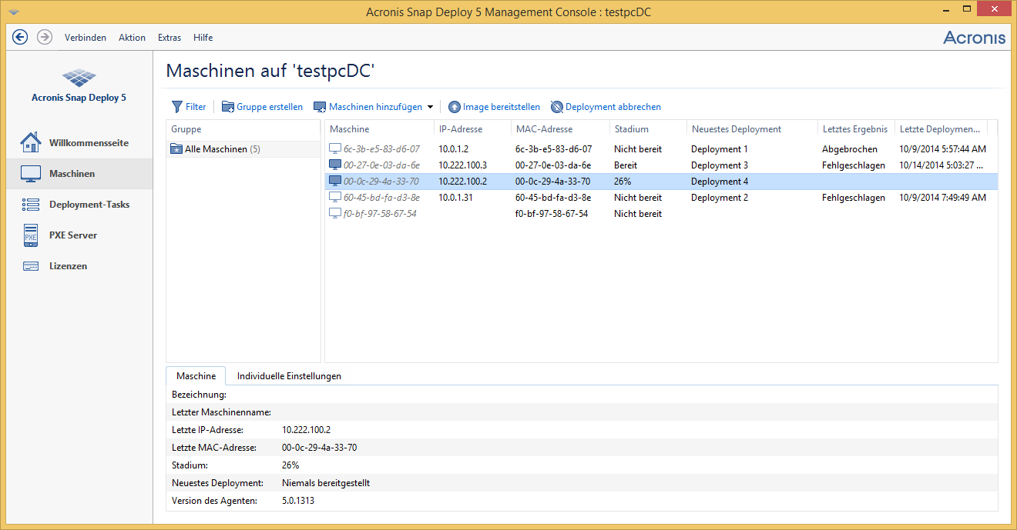Click the Acronis Snap Deploy 5 sidebar logo
The height and width of the screenshot is (530, 1017).
coord(79,85)
